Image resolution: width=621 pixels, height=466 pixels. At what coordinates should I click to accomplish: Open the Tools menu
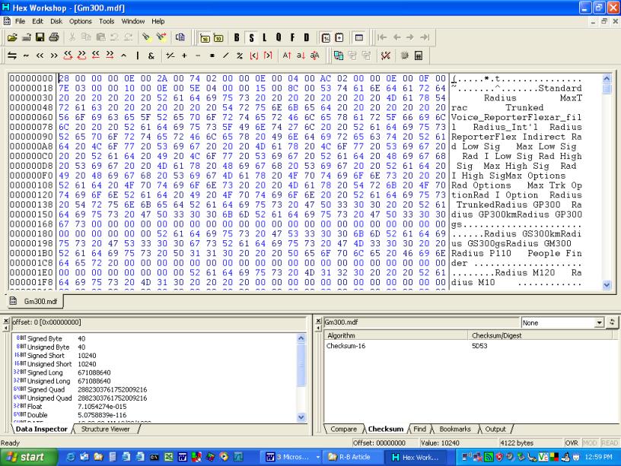point(107,21)
